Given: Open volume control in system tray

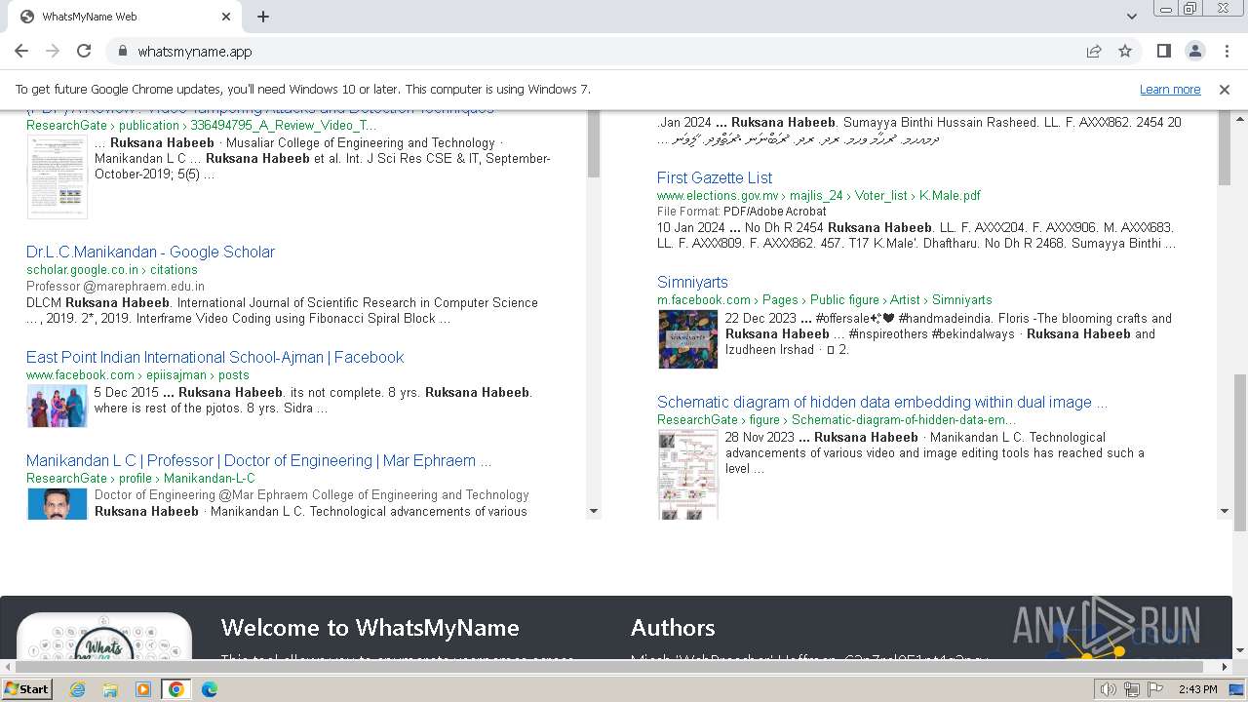Looking at the screenshot, I should (x=1108, y=689).
